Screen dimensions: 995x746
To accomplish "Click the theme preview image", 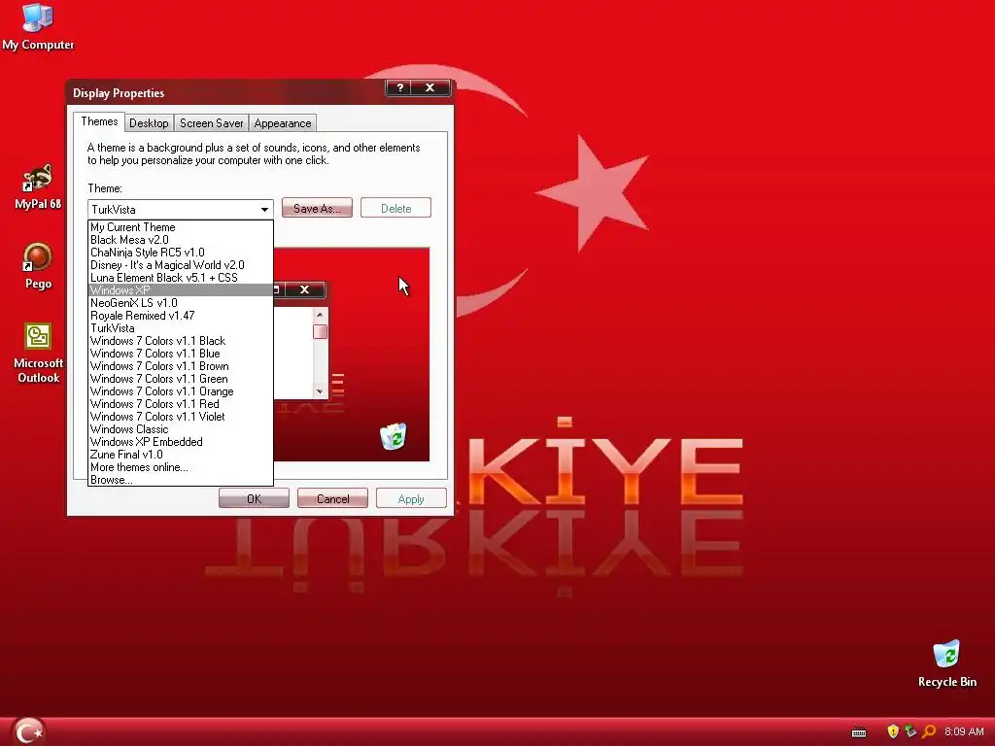I will pyautogui.click(x=352, y=354).
